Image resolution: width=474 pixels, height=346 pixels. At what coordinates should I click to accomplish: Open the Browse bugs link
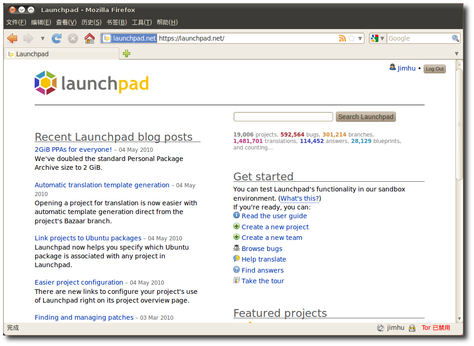pos(262,249)
